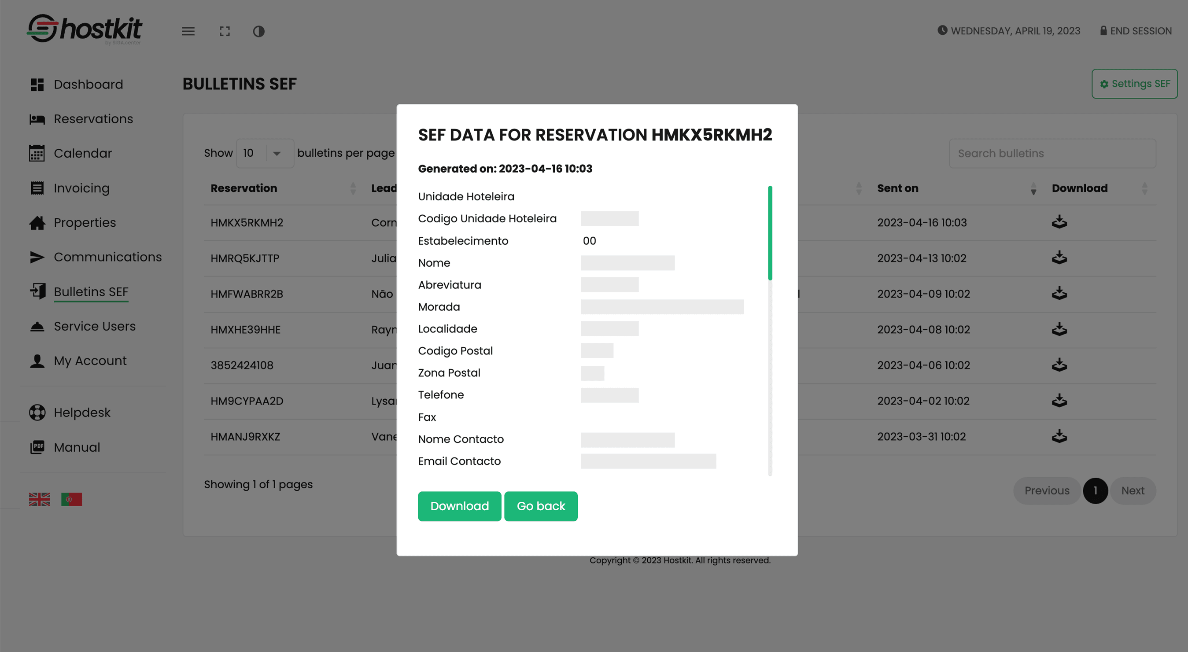Open the hamburger navigation menu
The width and height of the screenshot is (1188, 652).
tap(188, 31)
